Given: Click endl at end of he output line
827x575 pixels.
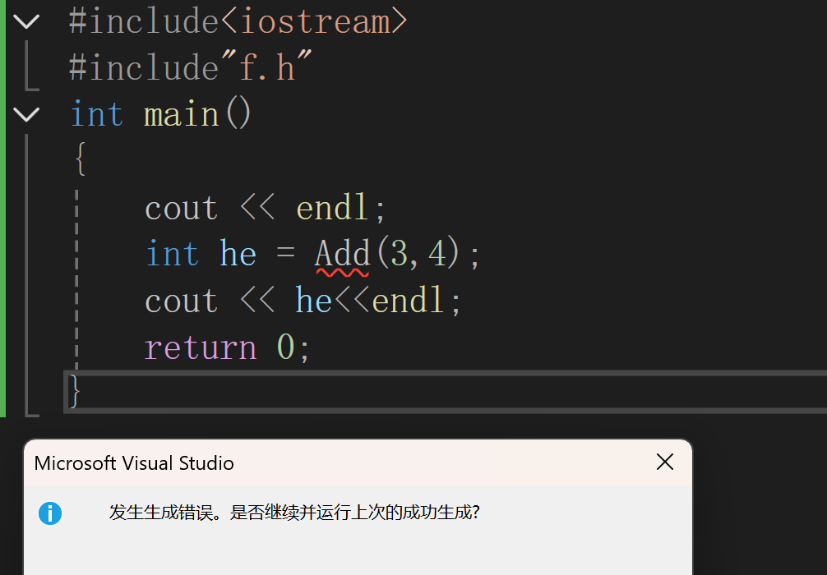Looking at the screenshot, I should tap(407, 301).
